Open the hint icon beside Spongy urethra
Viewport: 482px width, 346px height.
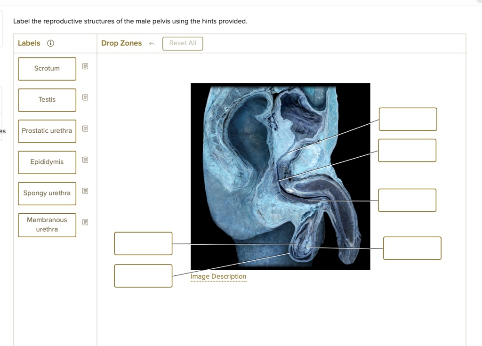(85, 191)
